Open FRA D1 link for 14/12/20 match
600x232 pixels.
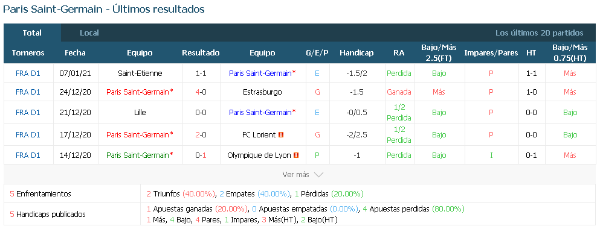28,155
